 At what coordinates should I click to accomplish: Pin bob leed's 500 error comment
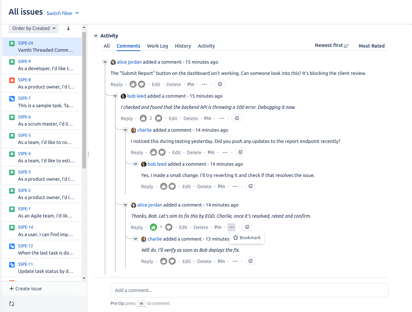pos(208,118)
